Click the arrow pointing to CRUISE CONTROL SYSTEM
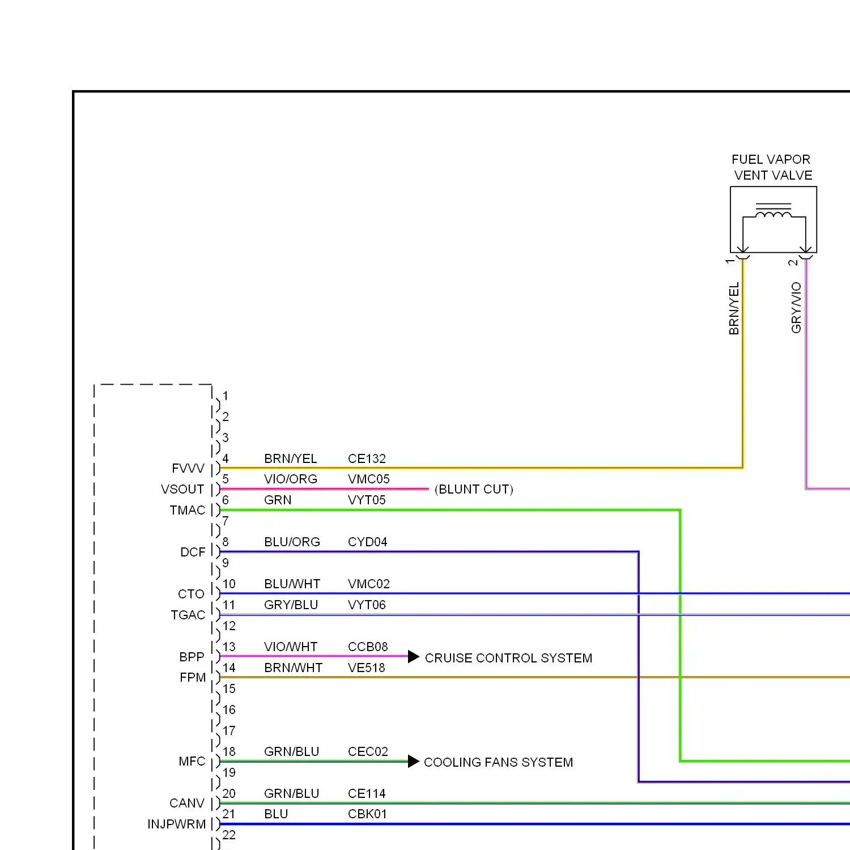This screenshot has height=850, width=850. pyautogui.click(x=414, y=657)
